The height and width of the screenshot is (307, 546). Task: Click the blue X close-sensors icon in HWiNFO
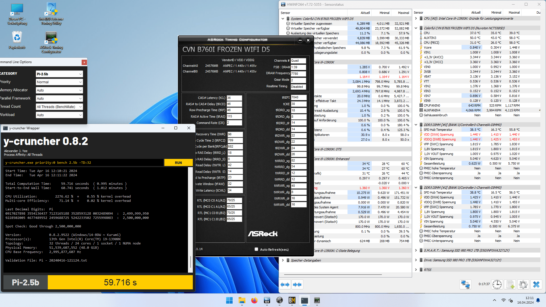point(536,285)
